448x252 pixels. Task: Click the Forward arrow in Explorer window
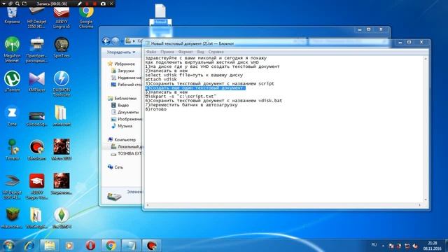pyautogui.click(x=115, y=41)
